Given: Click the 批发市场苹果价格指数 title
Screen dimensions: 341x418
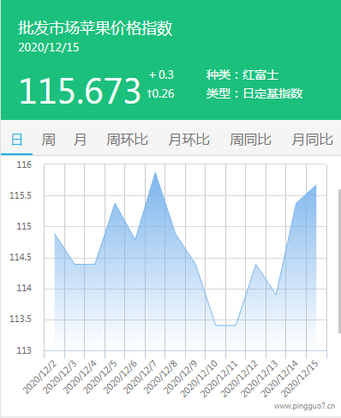Looking at the screenshot, I should [95, 28].
